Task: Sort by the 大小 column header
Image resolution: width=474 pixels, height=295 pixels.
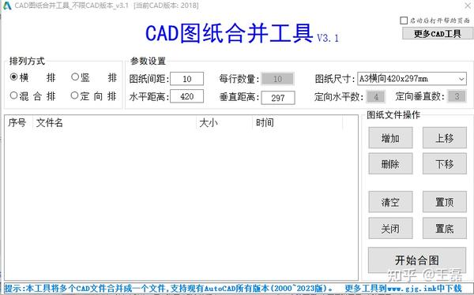Action: click(224, 122)
